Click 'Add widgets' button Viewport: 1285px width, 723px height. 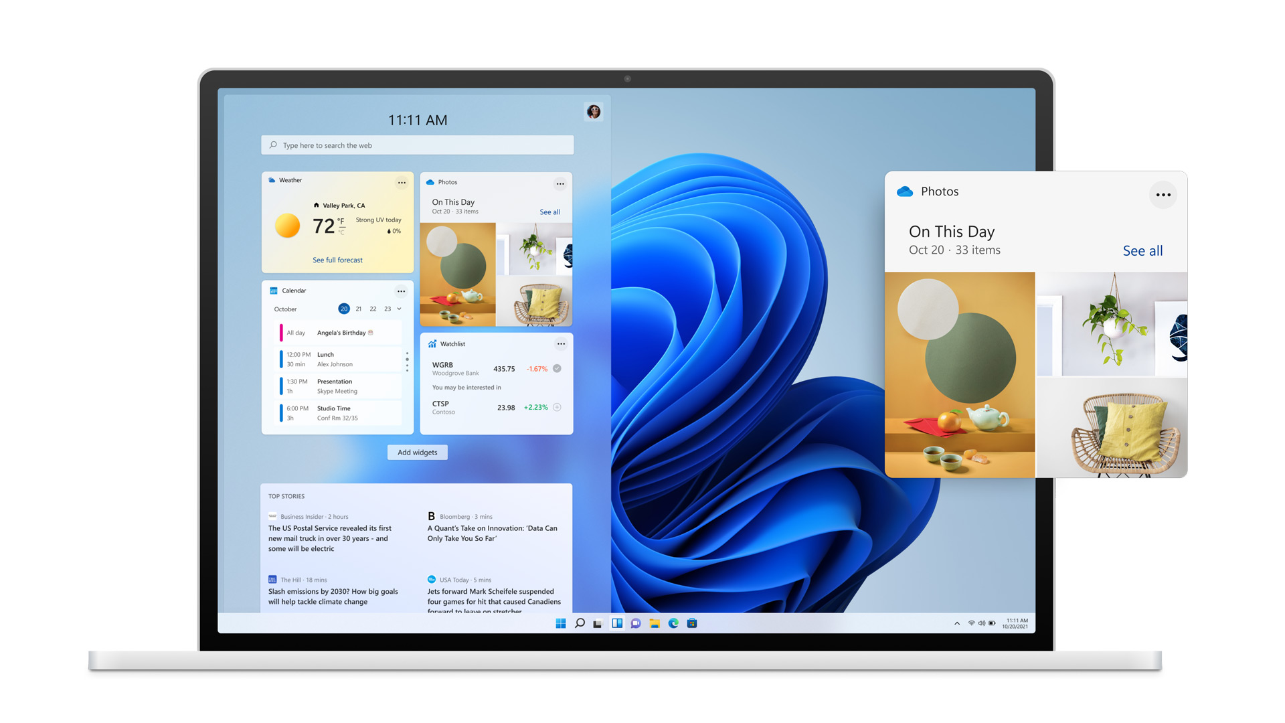point(418,452)
